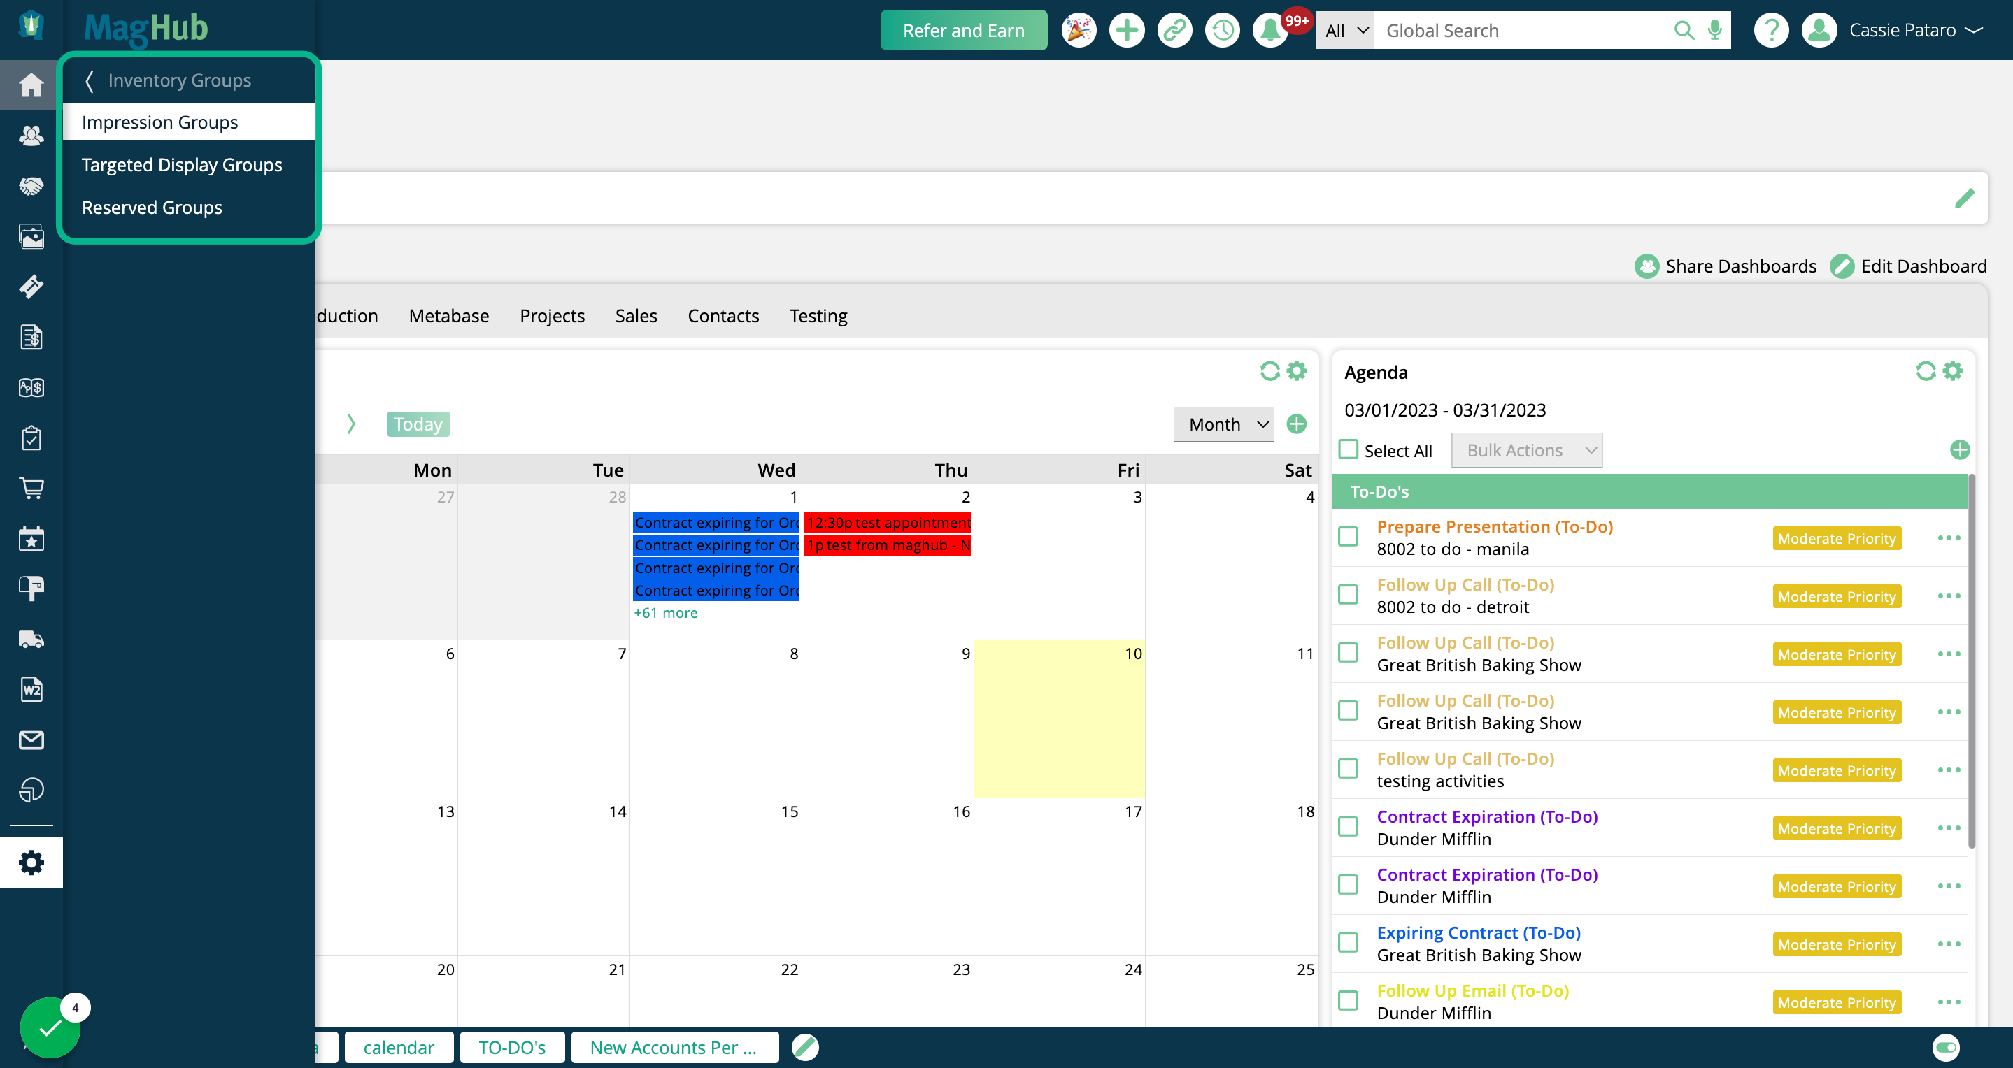Click the quick links chain icon
The height and width of the screenshot is (1068, 2013).
click(1174, 31)
